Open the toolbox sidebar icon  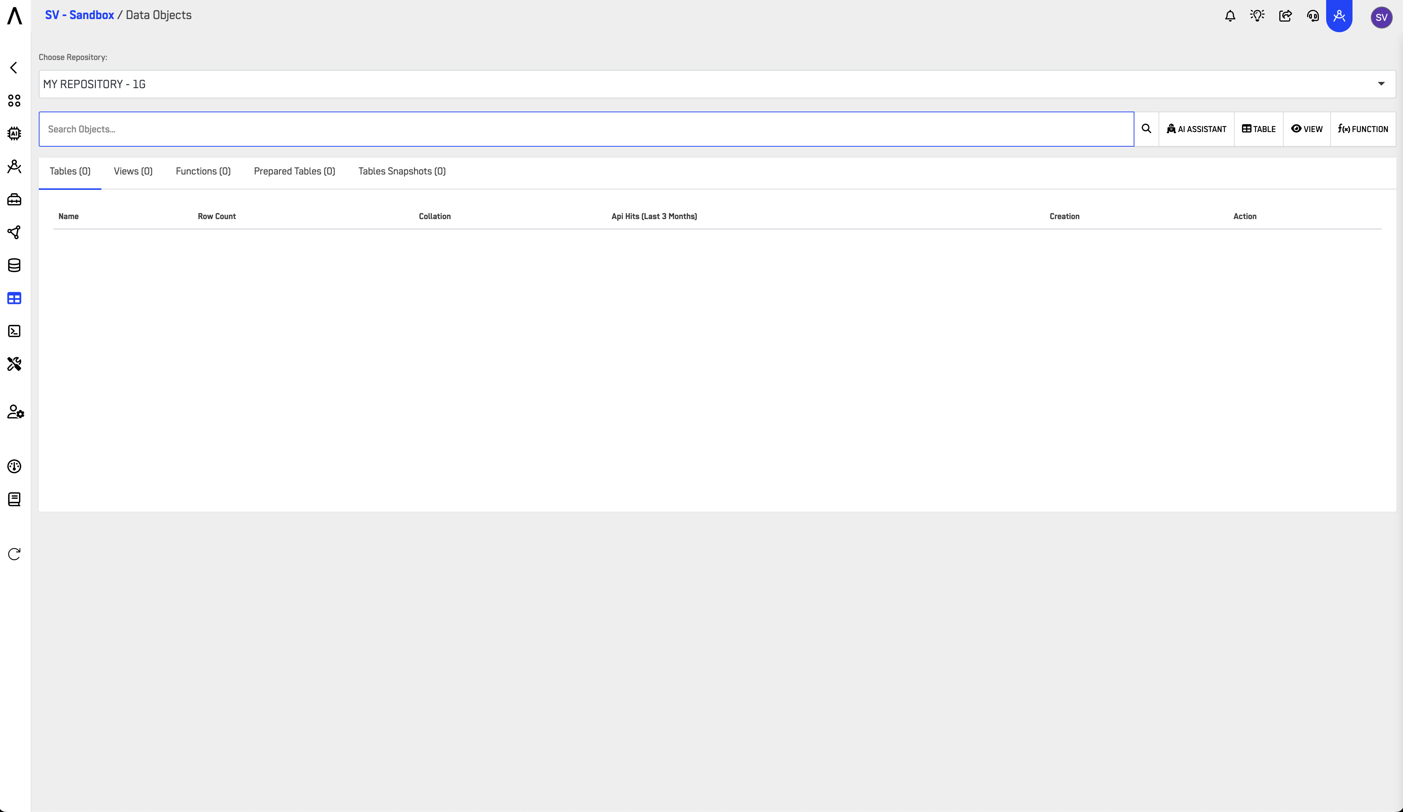[x=15, y=199]
